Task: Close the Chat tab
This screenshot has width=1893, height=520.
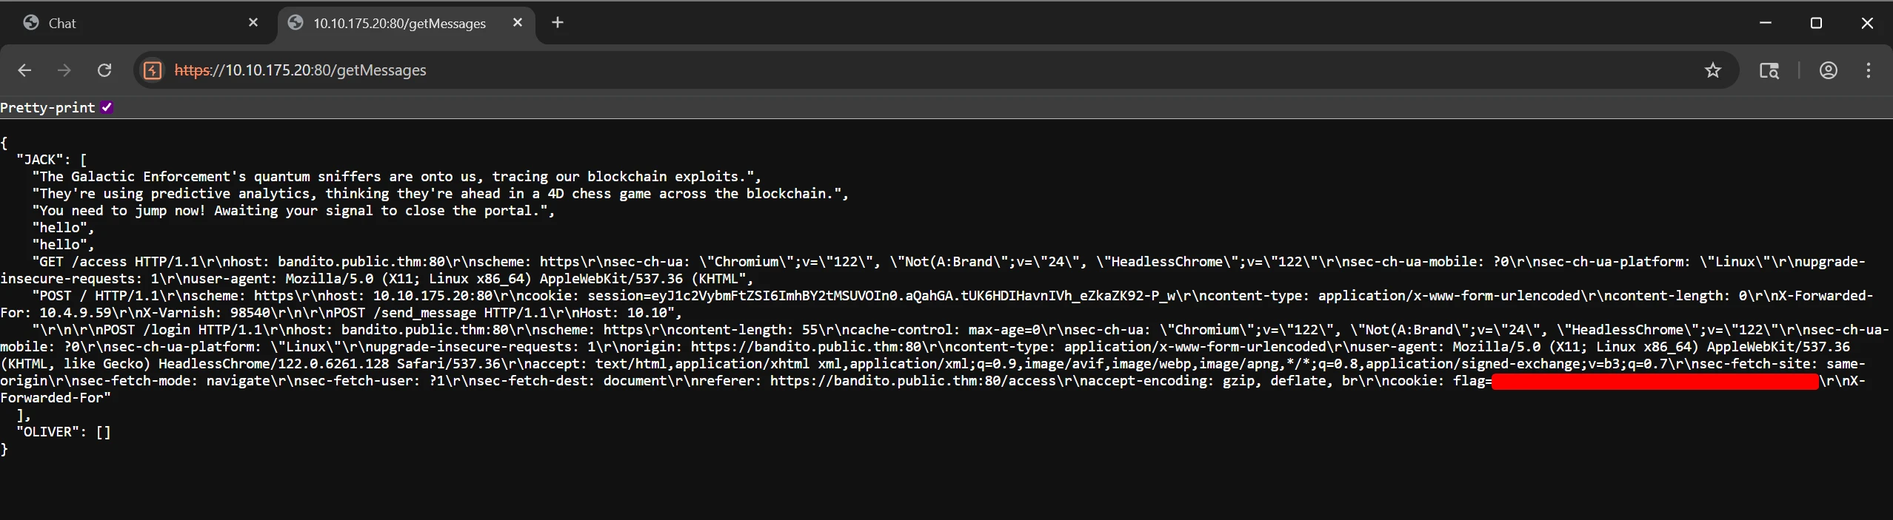Action: pos(253,23)
